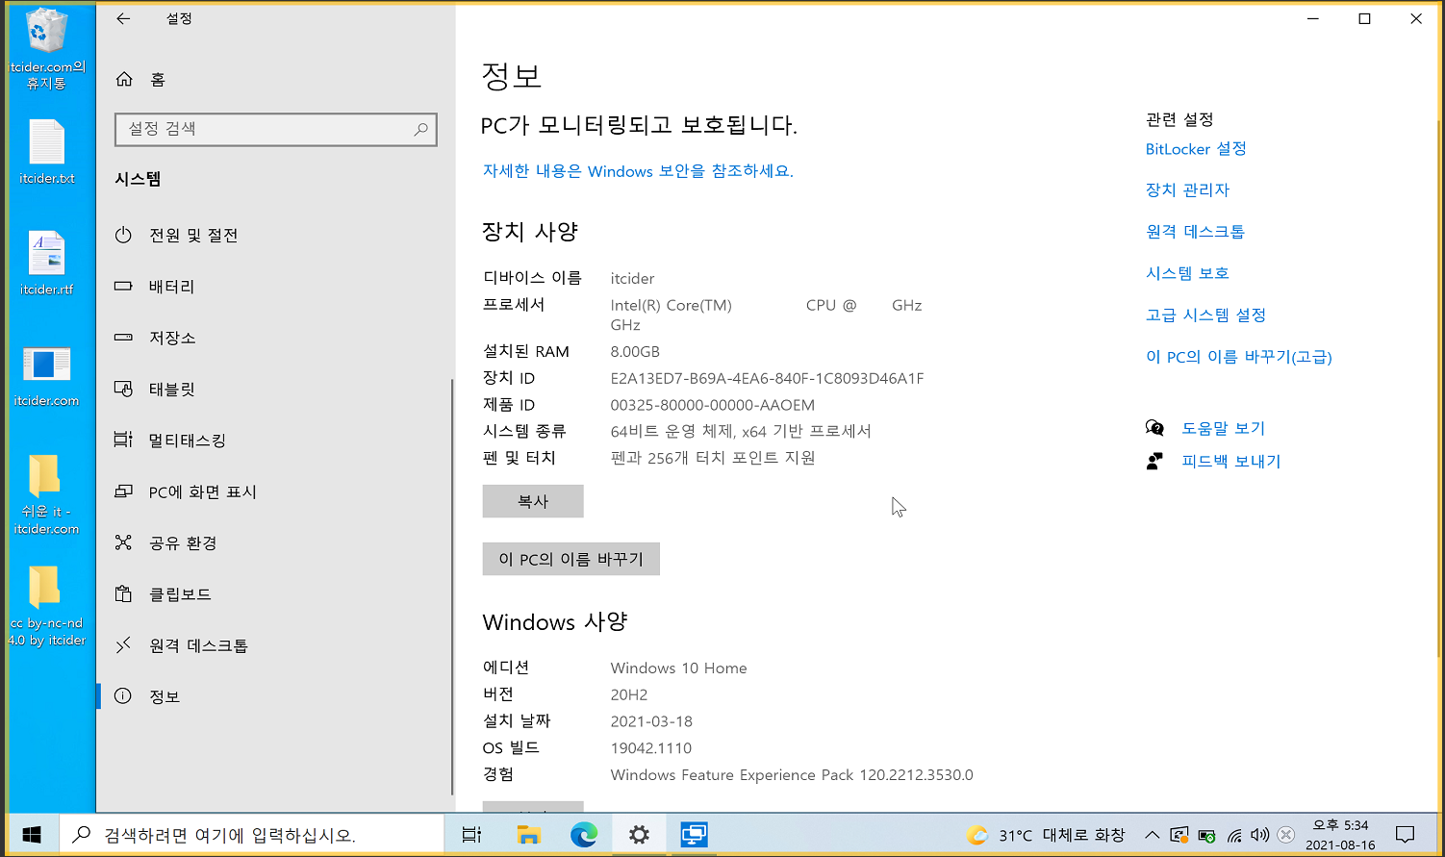Select the OS build 19042.1110 text

pyautogui.click(x=651, y=748)
